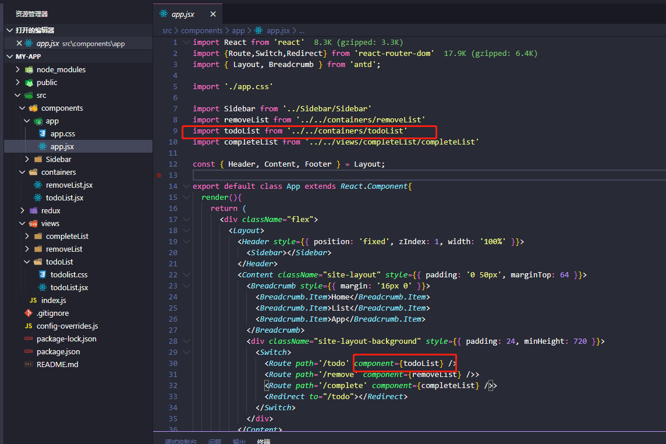Fold the Switch block at line 29

[186, 352]
